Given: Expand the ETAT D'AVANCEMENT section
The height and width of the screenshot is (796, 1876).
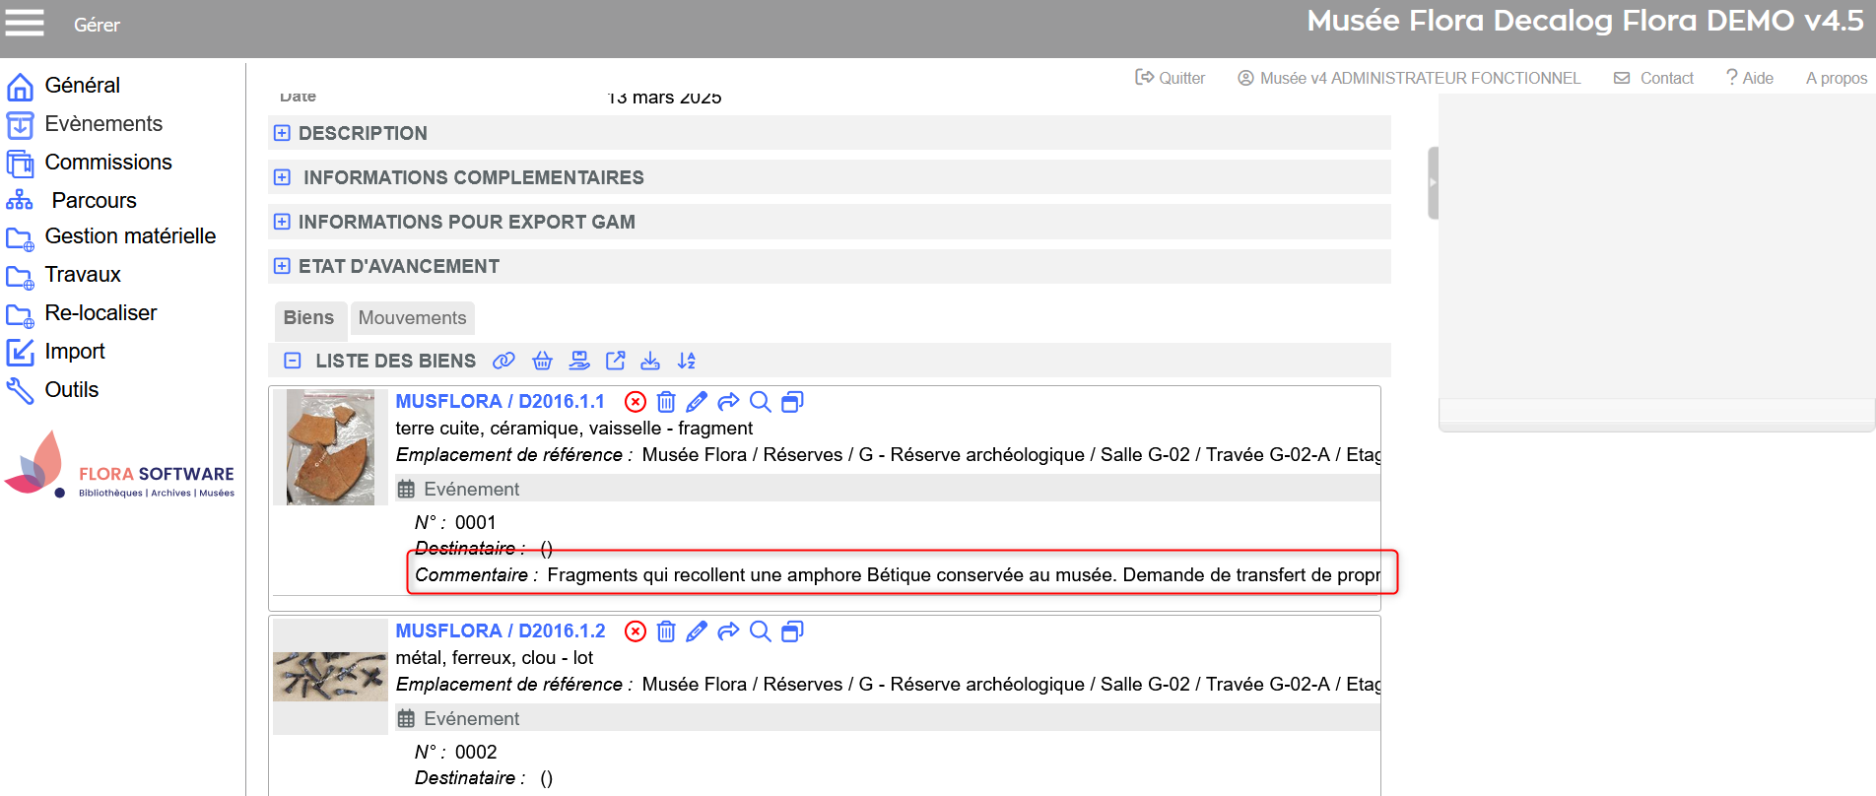Looking at the screenshot, I should 282,266.
